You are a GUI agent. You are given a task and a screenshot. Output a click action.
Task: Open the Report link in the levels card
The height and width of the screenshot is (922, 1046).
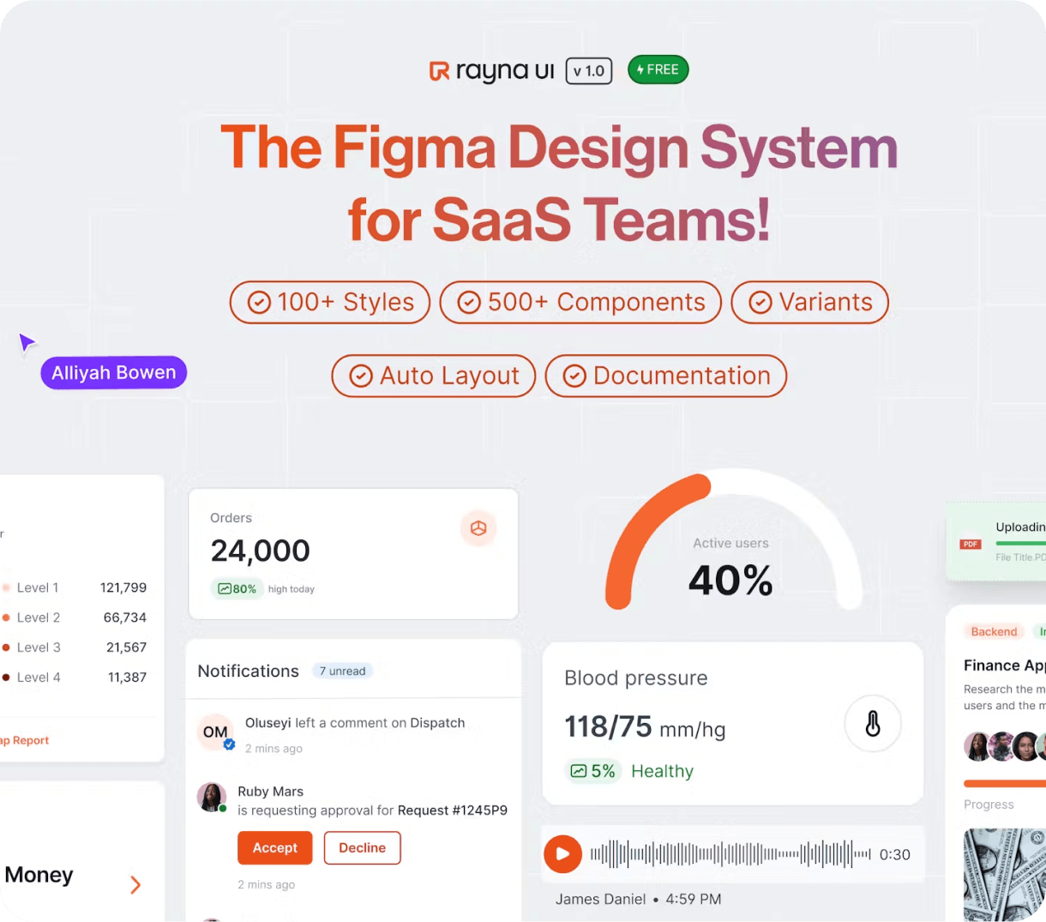pos(25,740)
